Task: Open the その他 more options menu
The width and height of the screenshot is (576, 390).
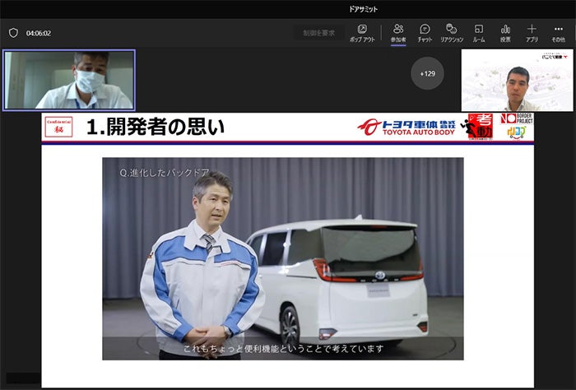Action: [x=559, y=33]
